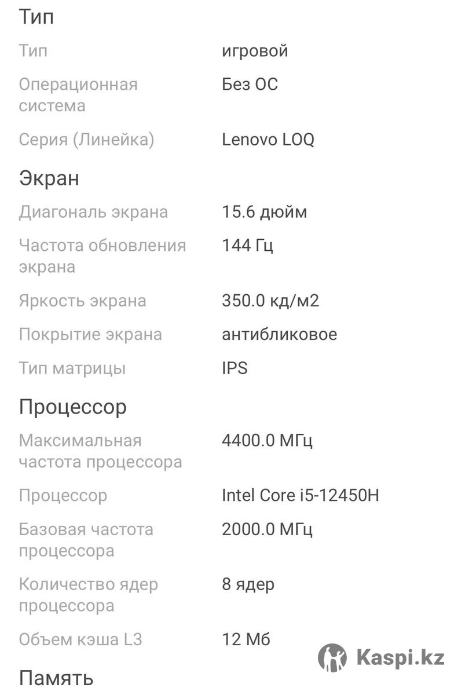Image resolution: width=465 pixels, height=695 pixels.
Task: Tap the 350.0 кд/м2 brightness value
Action: (x=270, y=301)
